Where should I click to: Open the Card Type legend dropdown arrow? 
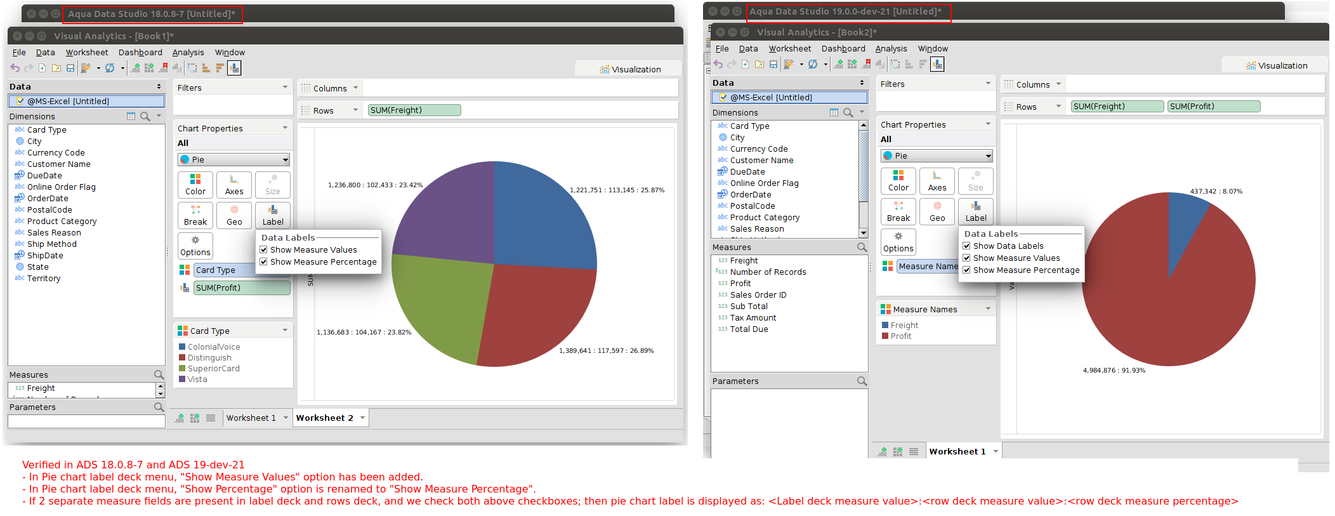click(285, 331)
